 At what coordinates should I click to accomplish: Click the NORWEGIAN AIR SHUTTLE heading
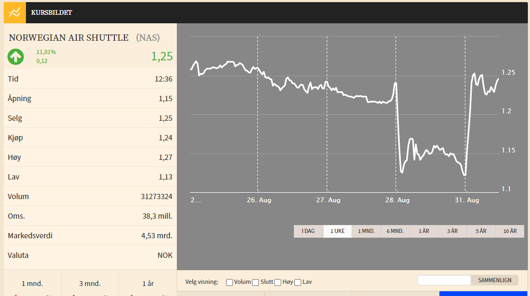click(69, 38)
